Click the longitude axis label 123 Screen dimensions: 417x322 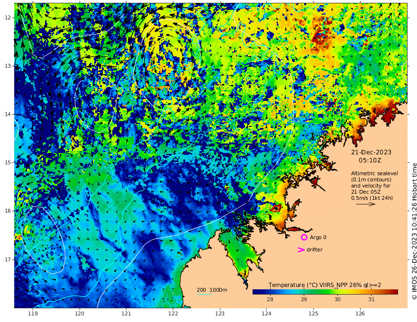tap(220, 314)
